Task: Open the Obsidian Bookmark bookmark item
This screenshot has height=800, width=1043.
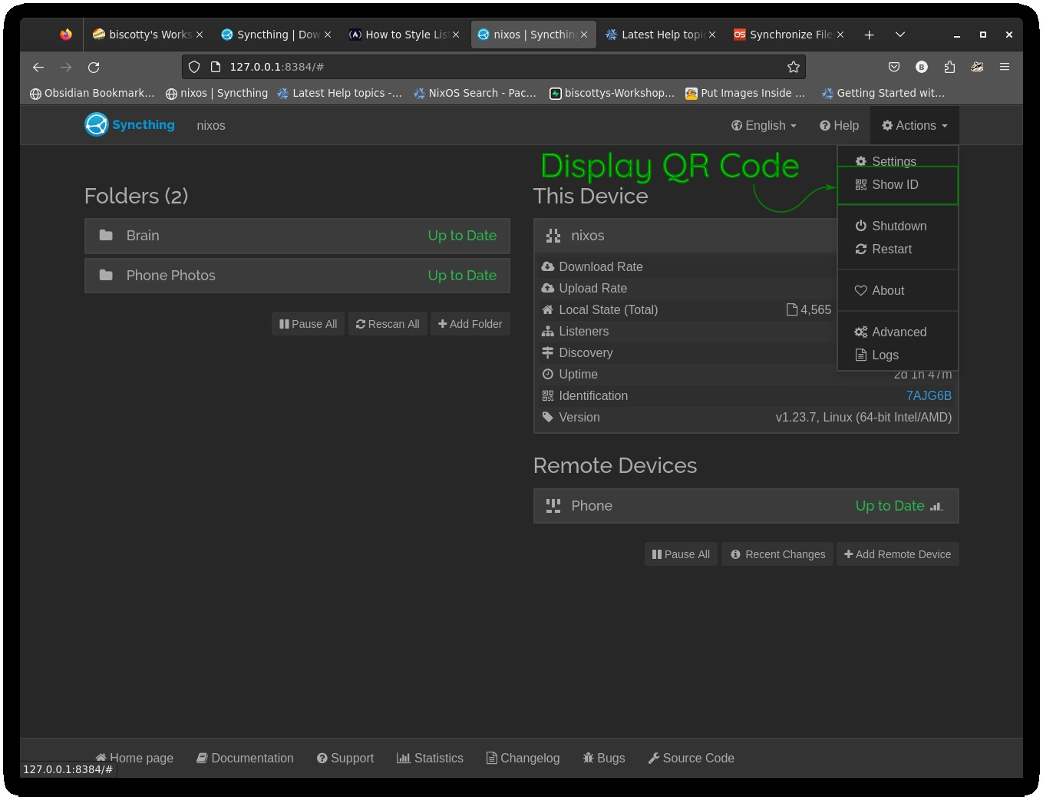Action: [x=92, y=93]
